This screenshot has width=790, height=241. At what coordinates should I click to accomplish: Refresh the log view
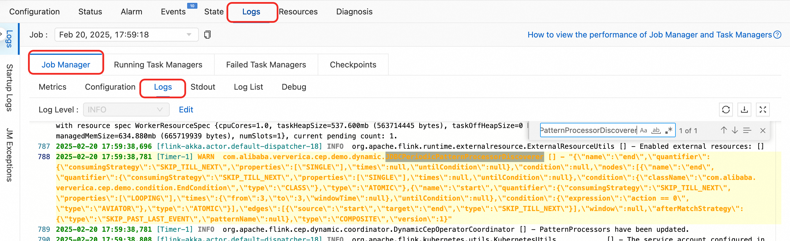click(726, 110)
